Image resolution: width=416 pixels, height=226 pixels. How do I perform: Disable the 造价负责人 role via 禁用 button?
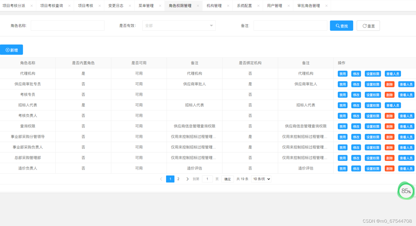pyautogui.click(x=342, y=168)
